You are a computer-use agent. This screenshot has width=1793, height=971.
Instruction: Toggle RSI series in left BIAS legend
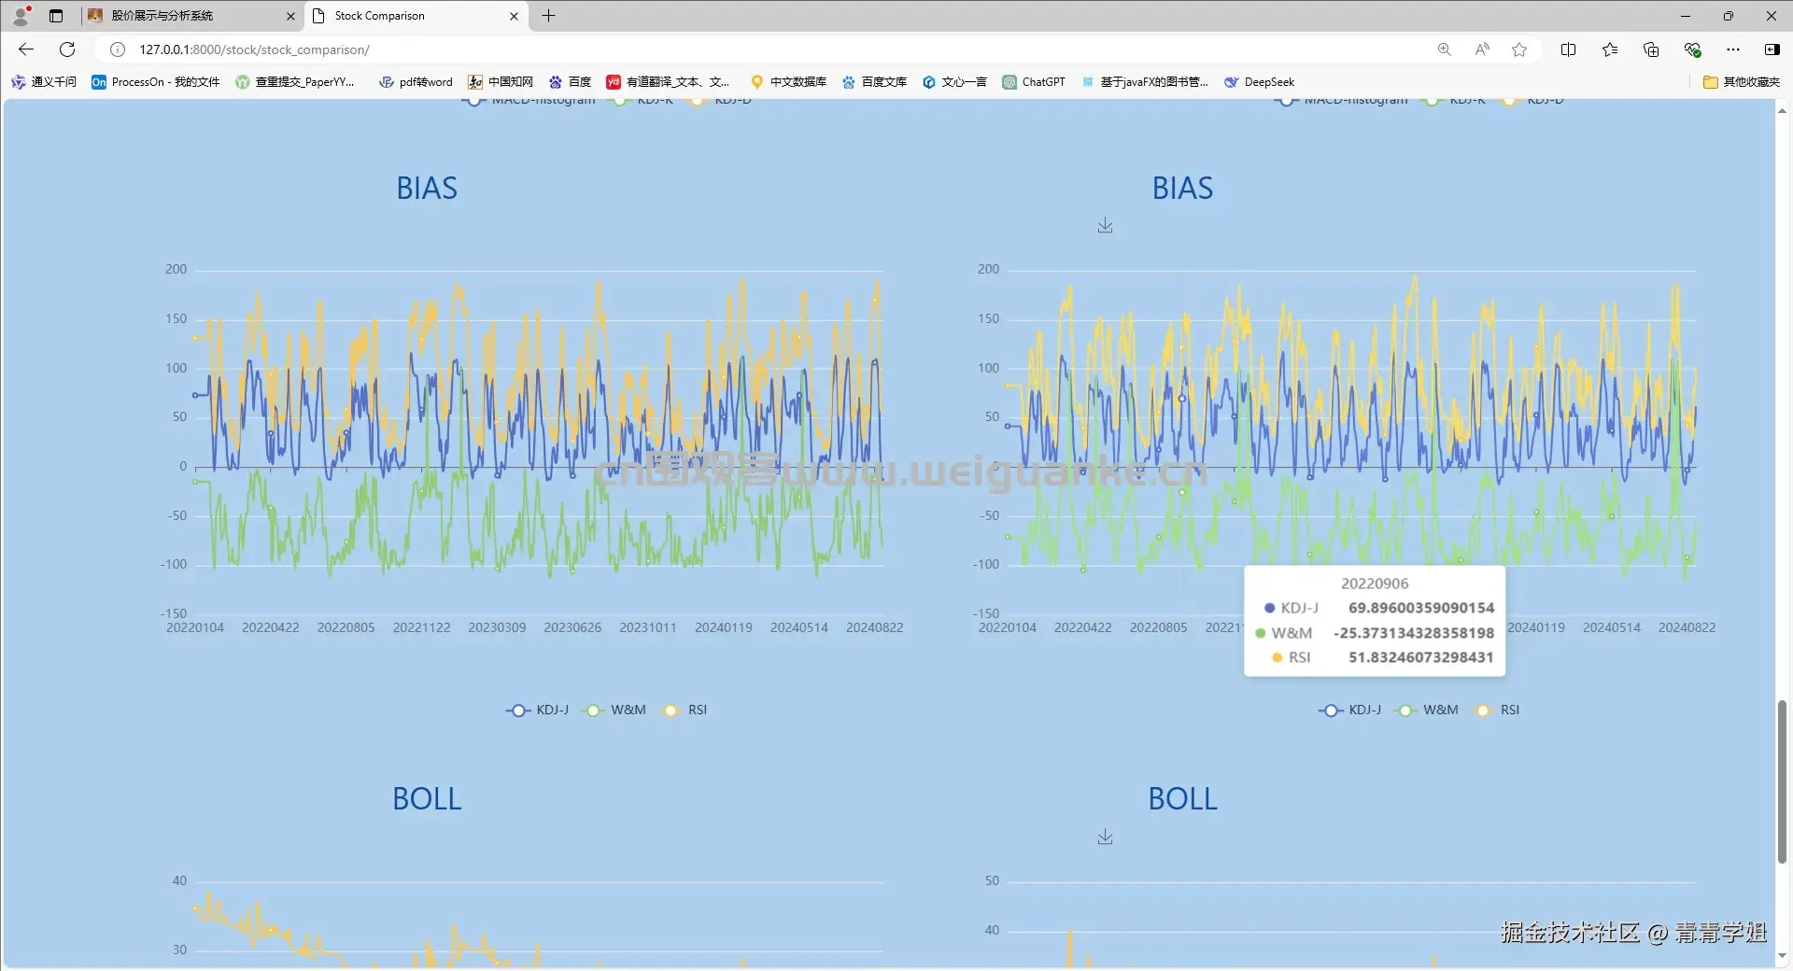click(684, 711)
